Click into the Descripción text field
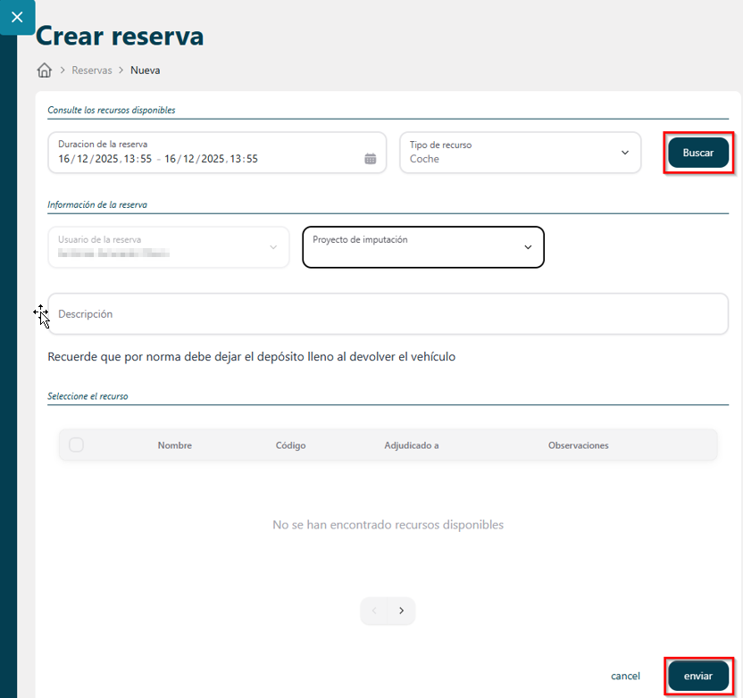This screenshot has height=698, width=743. tap(388, 314)
